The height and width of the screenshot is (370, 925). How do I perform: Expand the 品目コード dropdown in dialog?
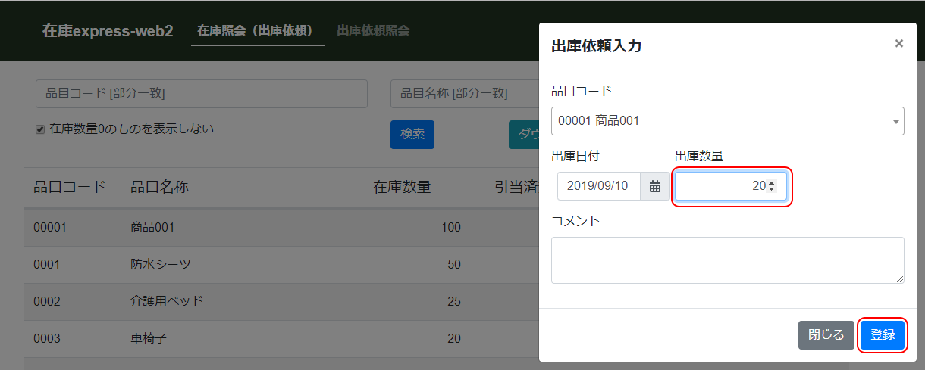pyautogui.click(x=895, y=121)
